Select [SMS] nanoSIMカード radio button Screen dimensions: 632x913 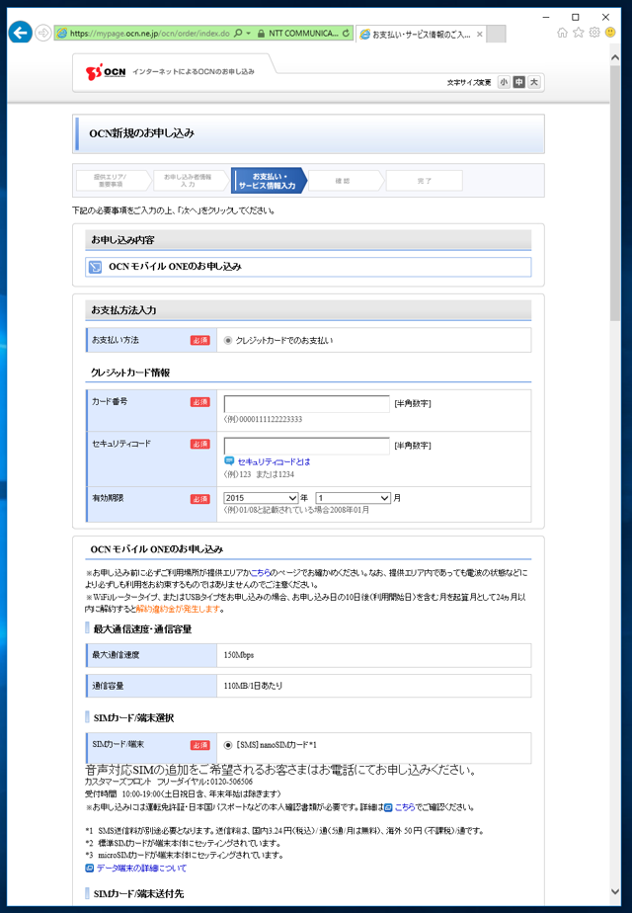[x=228, y=745]
